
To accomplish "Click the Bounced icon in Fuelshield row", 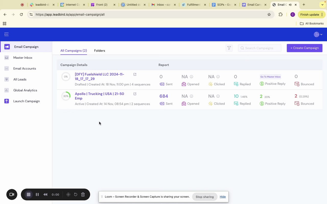I will 297,84.
